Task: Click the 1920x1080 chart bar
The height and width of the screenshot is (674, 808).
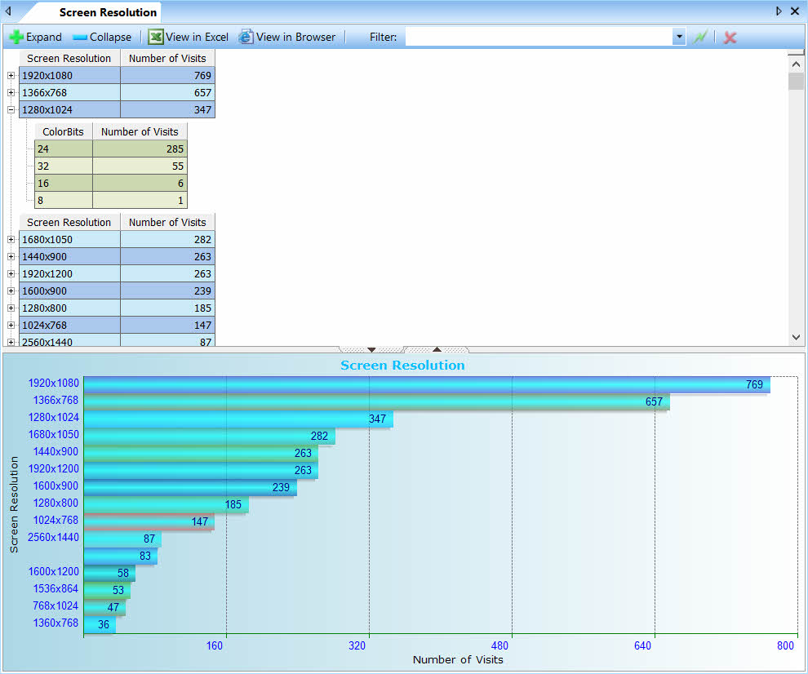Action: point(427,384)
